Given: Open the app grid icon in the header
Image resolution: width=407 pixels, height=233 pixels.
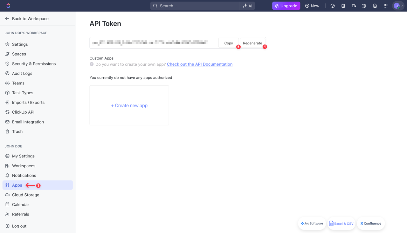Looking at the screenshot, I should [x=385, y=5].
